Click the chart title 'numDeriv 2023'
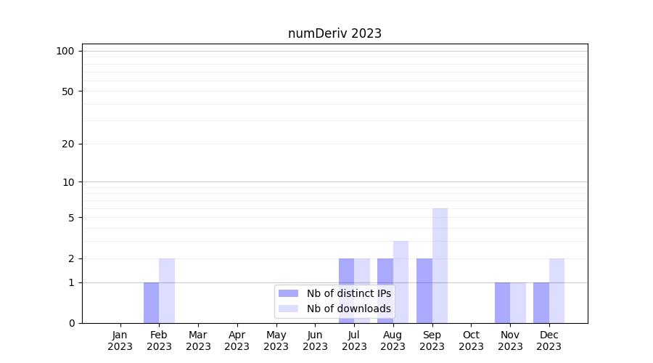653x363 pixels. point(334,33)
